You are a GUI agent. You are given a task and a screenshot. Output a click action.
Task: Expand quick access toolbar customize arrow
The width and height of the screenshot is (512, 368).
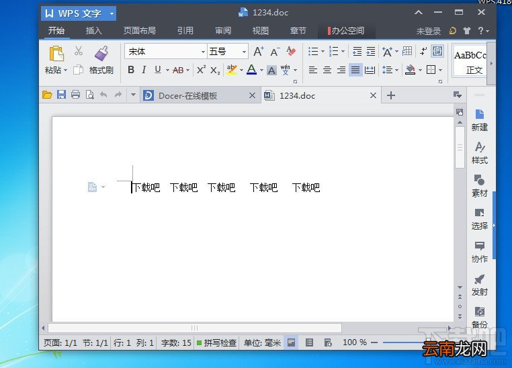tap(133, 95)
